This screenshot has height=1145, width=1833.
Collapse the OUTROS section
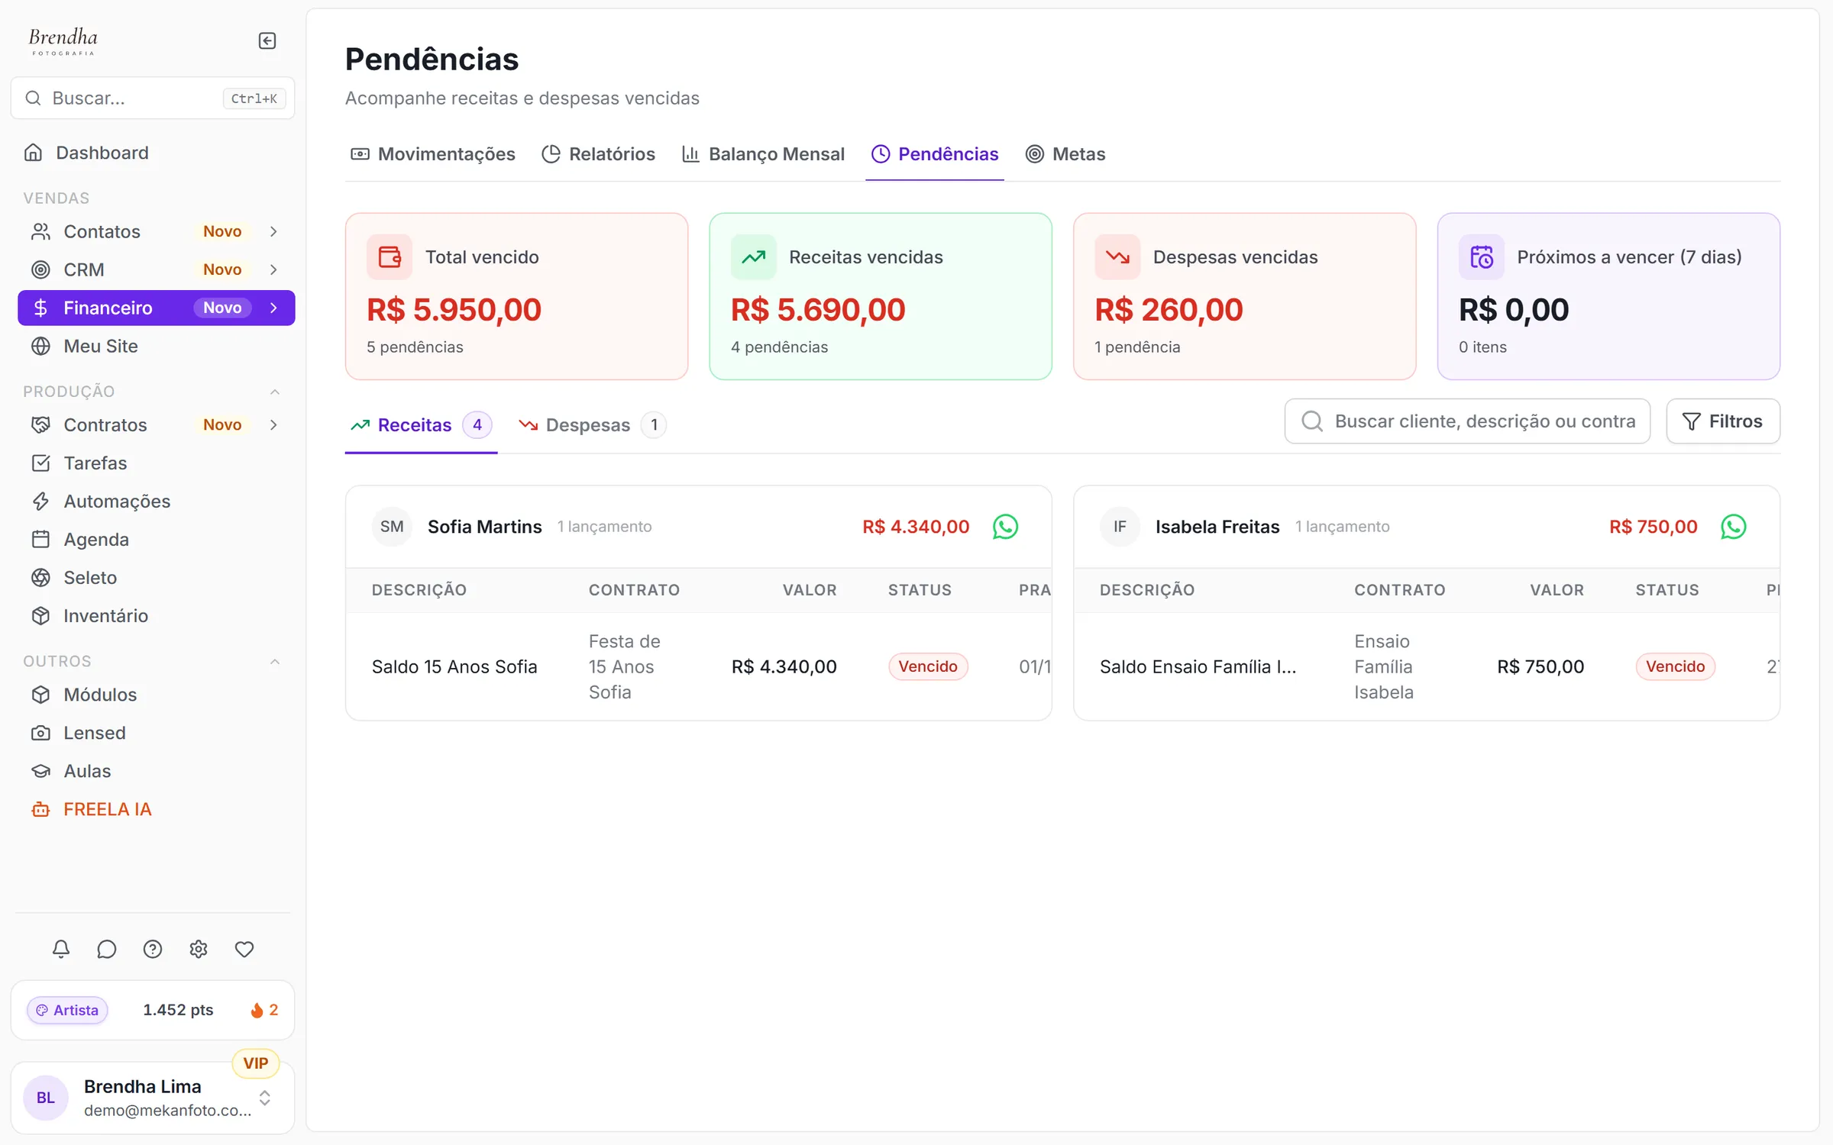point(275,661)
